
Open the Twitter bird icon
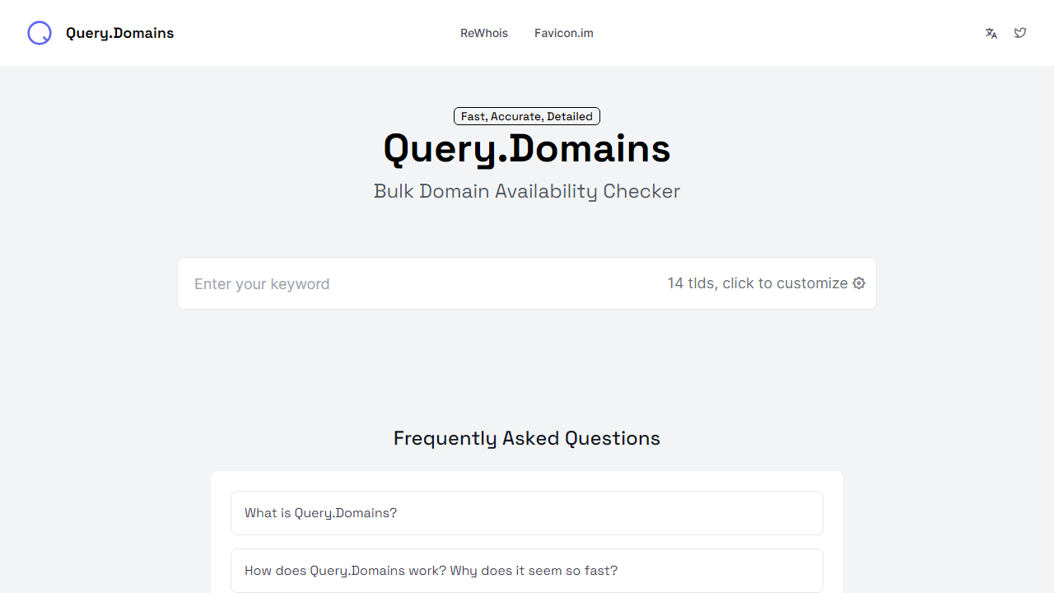pos(1020,33)
